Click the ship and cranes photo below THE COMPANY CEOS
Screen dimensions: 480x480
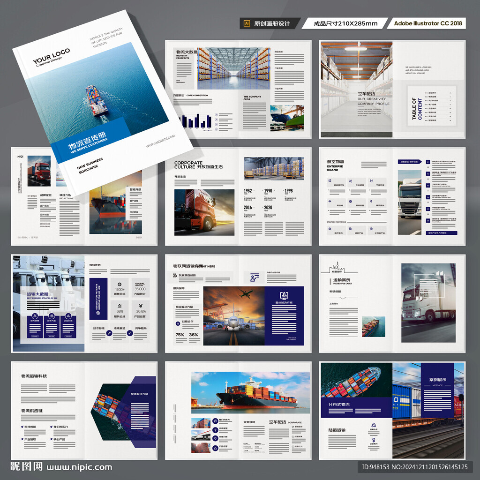coord(287,118)
